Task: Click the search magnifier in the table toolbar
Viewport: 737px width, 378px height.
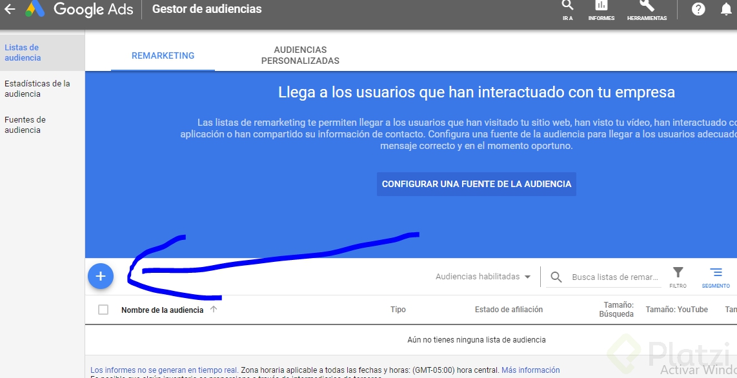Action: (x=556, y=277)
